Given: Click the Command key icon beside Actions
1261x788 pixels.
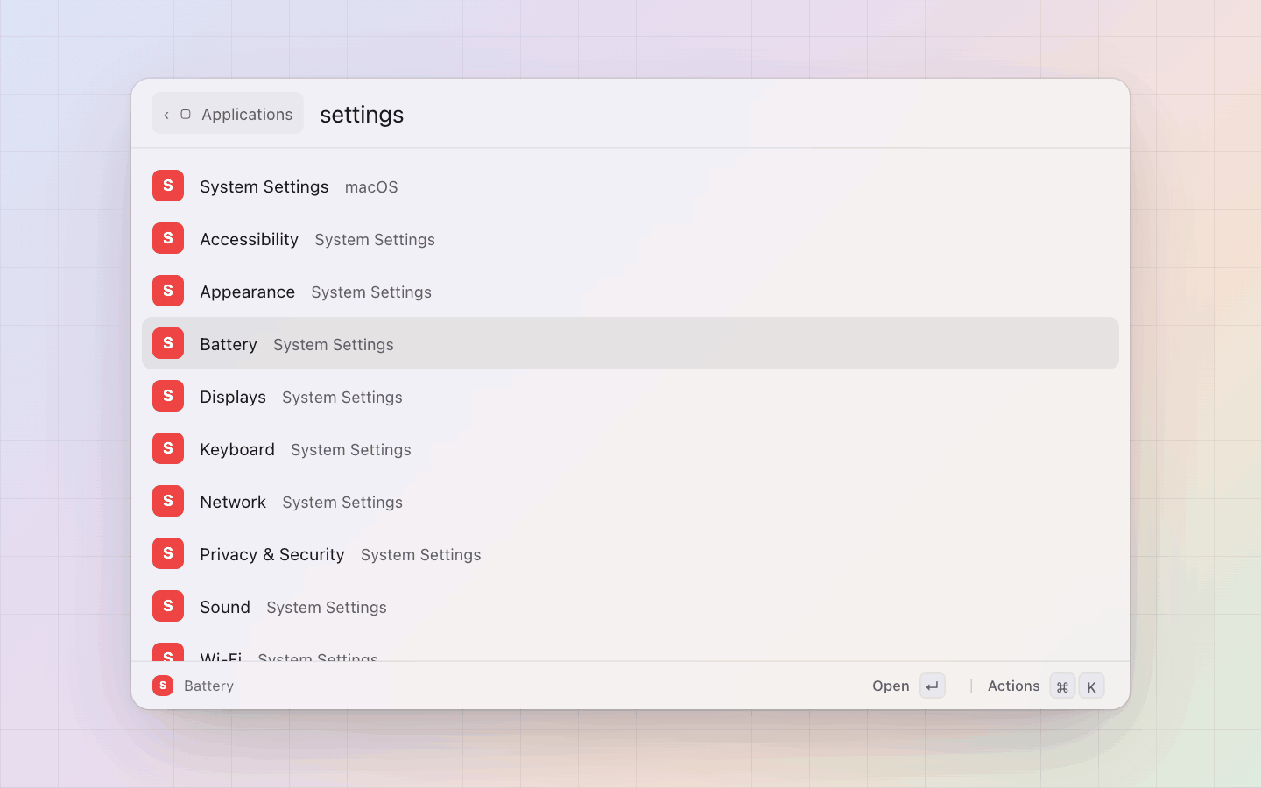Looking at the screenshot, I should (1062, 686).
